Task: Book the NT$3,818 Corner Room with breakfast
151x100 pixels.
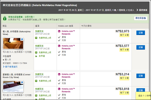Action: [141, 90]
